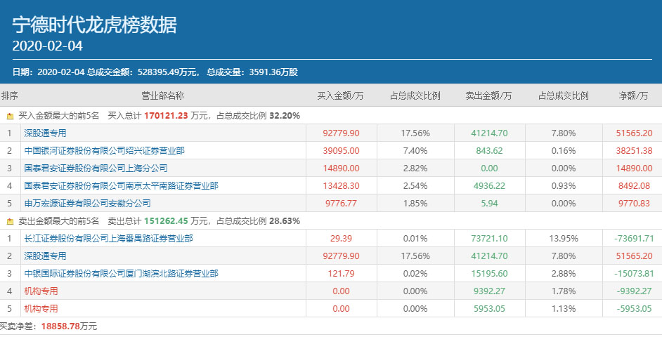Open 深股通专用 in the sell list
This screenshot has height=337, width=662.
45,256
